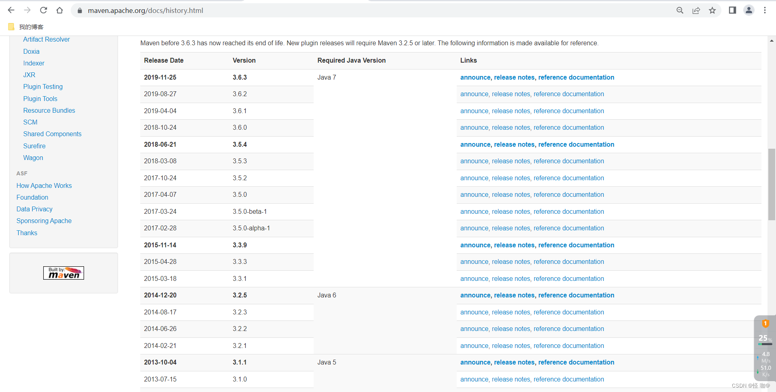
Task: Open reference documentation for version 3.1.0
Action: tap(569, 379)
